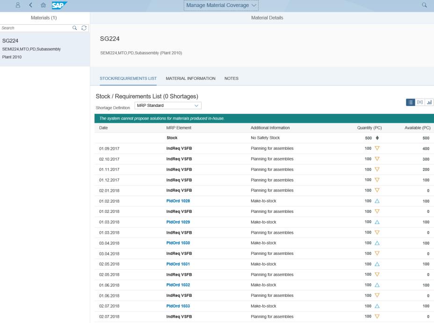Click the No Safety Stock cell

click(265, 138)
